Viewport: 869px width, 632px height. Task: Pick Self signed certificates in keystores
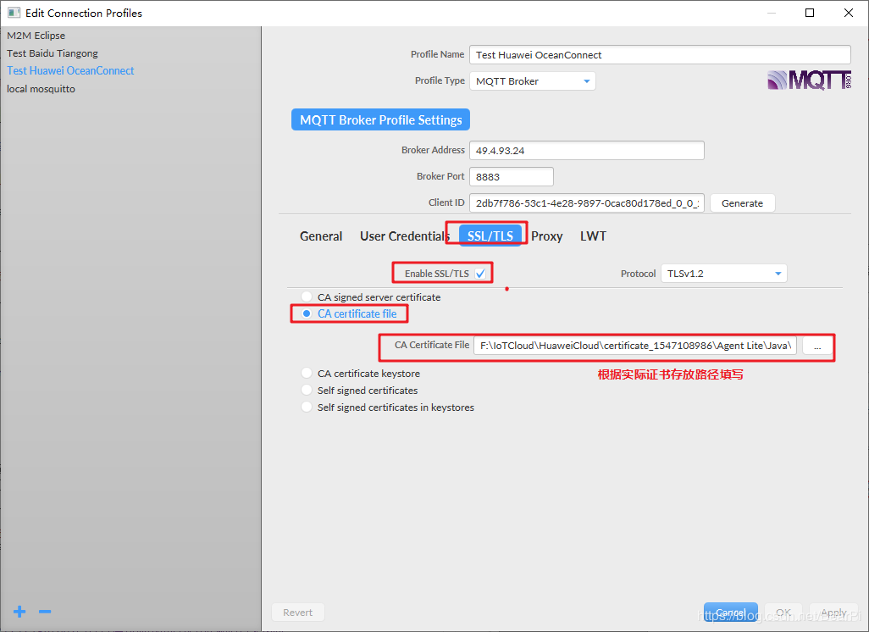click(307, 407)
